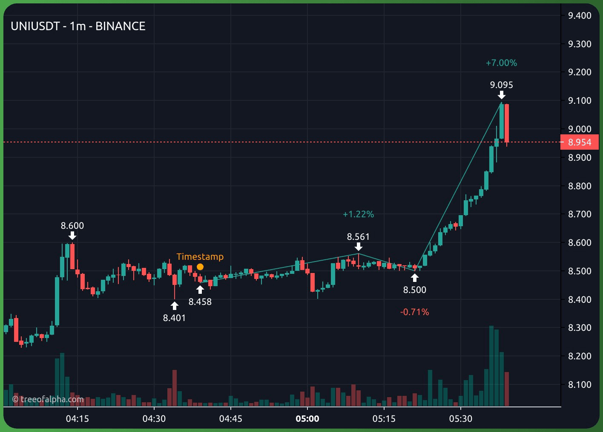Screen dimensions: 603x432
Task: Click the 8.600 price axis value
Action: [580, 242]
